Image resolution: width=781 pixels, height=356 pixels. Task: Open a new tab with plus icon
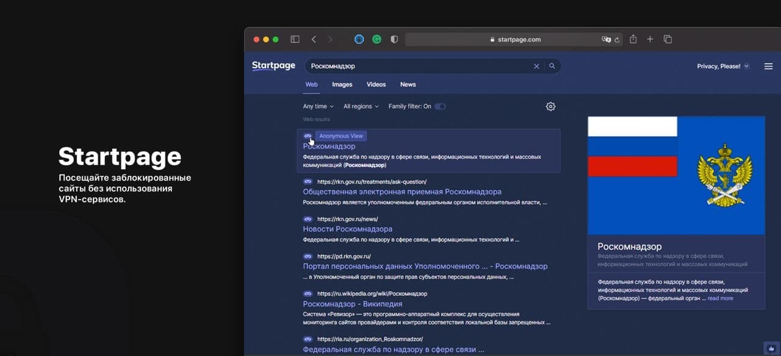(650, 39)
